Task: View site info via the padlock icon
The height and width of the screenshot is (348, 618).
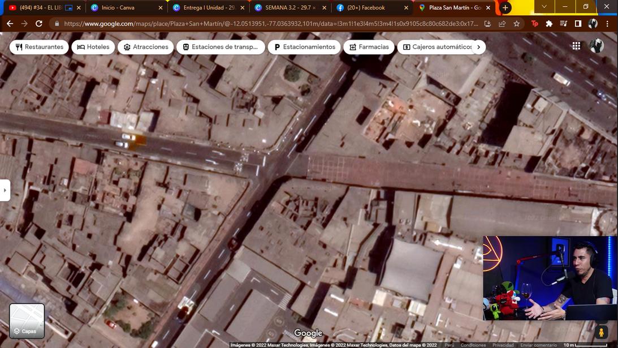Action: click(57, 24)
